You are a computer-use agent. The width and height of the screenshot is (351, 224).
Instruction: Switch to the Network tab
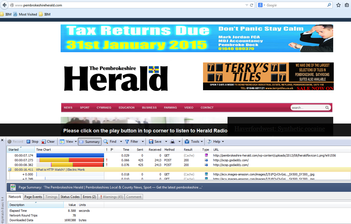pyautogui.click(x=15, y=197)
